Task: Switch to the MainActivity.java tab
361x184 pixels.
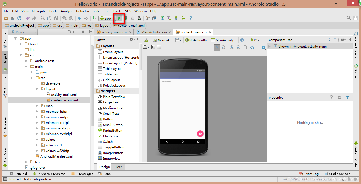Action: pyautogui.click(x=154, y=32)
